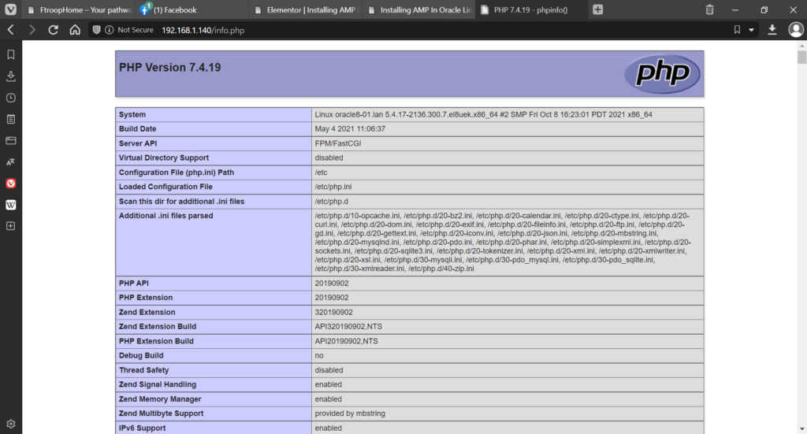Click the PHP logo image

pyautogui.click(x=662, y=73)
